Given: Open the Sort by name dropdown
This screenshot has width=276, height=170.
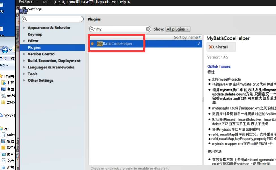Looking at the screenshot, I should (x=187, y=37).
